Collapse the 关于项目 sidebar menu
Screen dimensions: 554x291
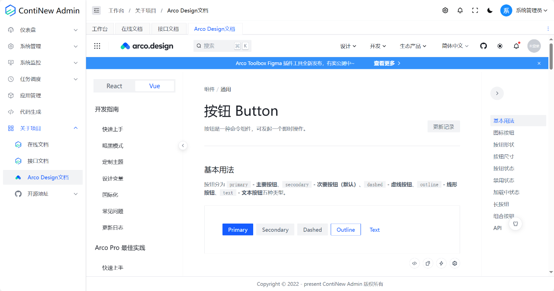click(x=43, y=128)
